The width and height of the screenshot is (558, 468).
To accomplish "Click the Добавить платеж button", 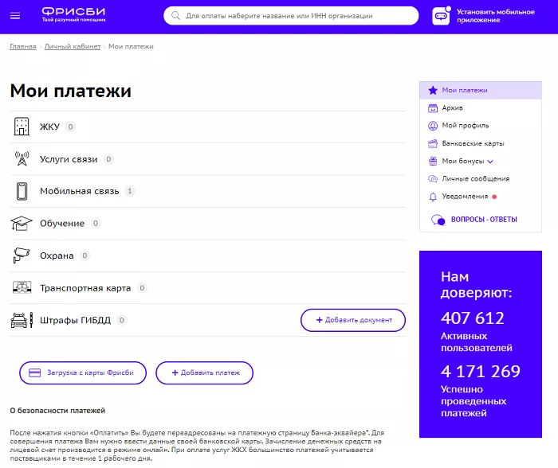I will click(x=204, y=372).
